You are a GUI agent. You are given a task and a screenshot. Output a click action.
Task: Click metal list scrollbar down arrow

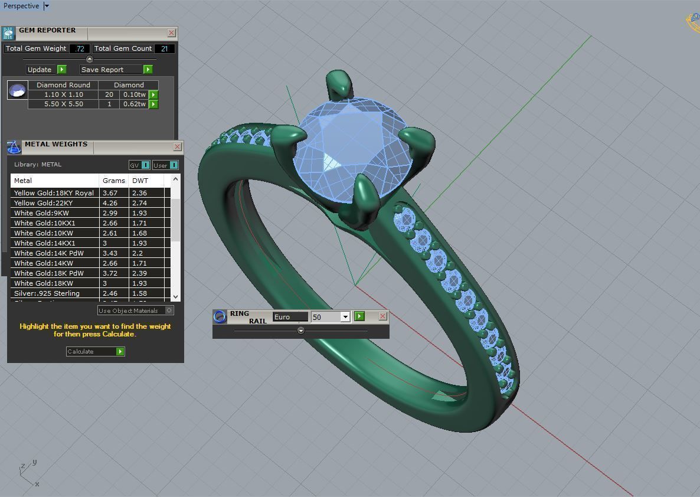(x=175, y=296)
